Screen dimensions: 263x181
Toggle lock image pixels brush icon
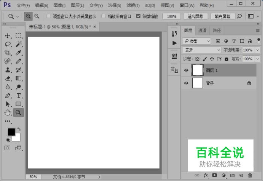coord(204,59)
